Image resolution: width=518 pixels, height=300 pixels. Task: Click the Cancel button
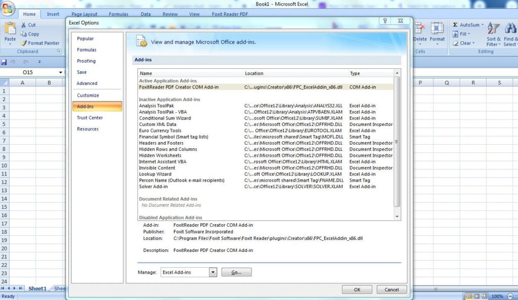[392, 289]
